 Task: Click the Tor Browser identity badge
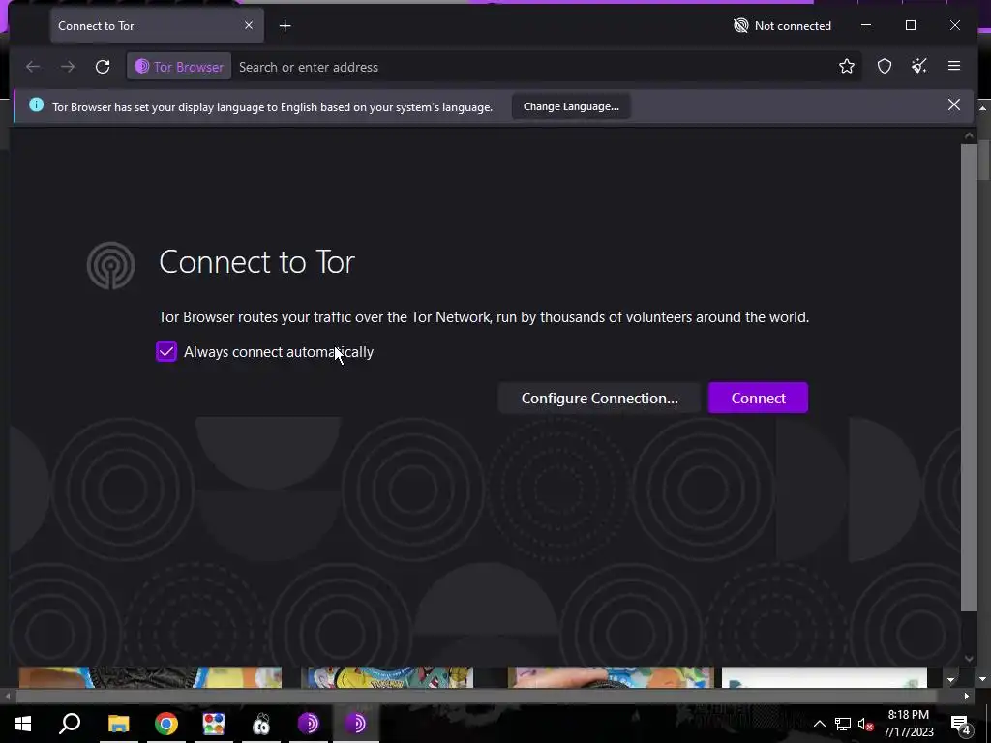click(179, 67)
